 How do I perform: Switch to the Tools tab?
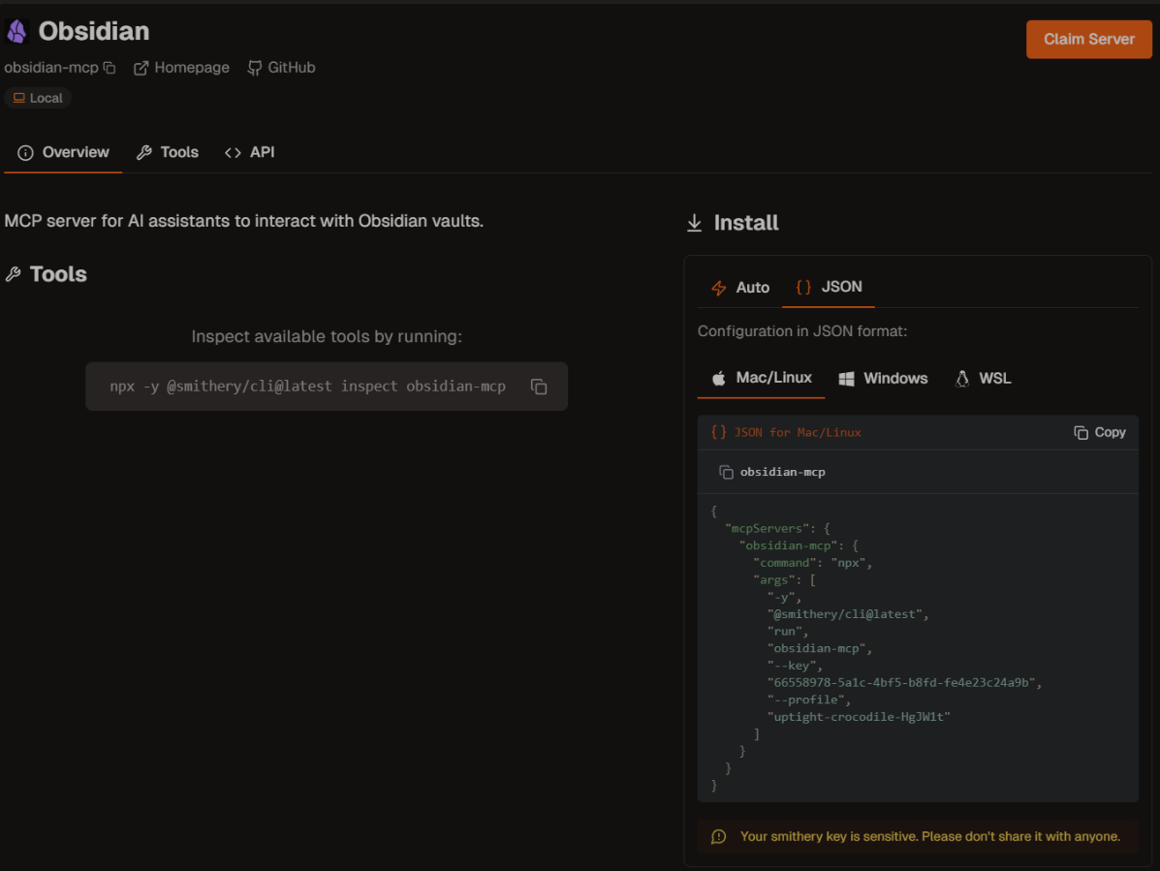coord(168,152)
